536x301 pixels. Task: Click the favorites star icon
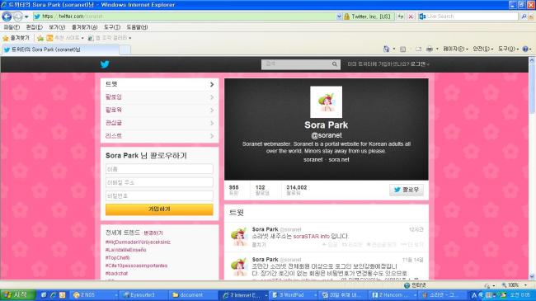[6, 38]
